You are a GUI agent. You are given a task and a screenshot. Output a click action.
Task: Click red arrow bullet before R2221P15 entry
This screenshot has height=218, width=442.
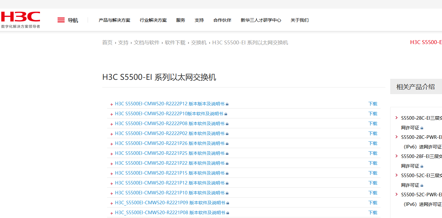(111, 174)
